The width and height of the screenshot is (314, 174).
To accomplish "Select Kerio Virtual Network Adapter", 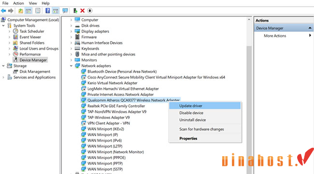I will tap(113, 83).
